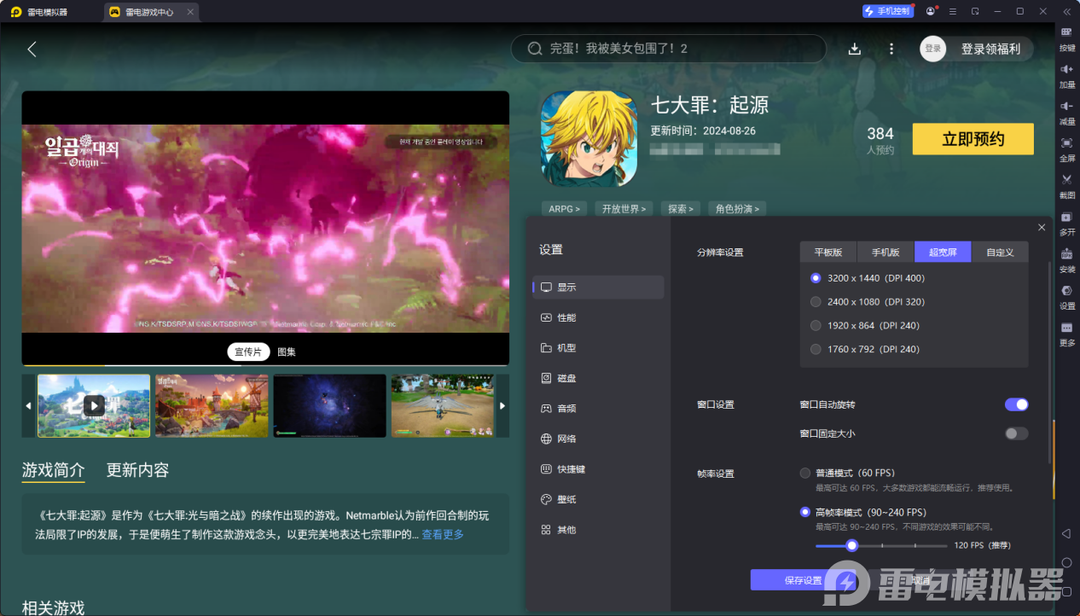Image resolution: width=1080 pixels, height=616 pixels.
Task: Open 音频 settings category
Action: coord(598,409)
